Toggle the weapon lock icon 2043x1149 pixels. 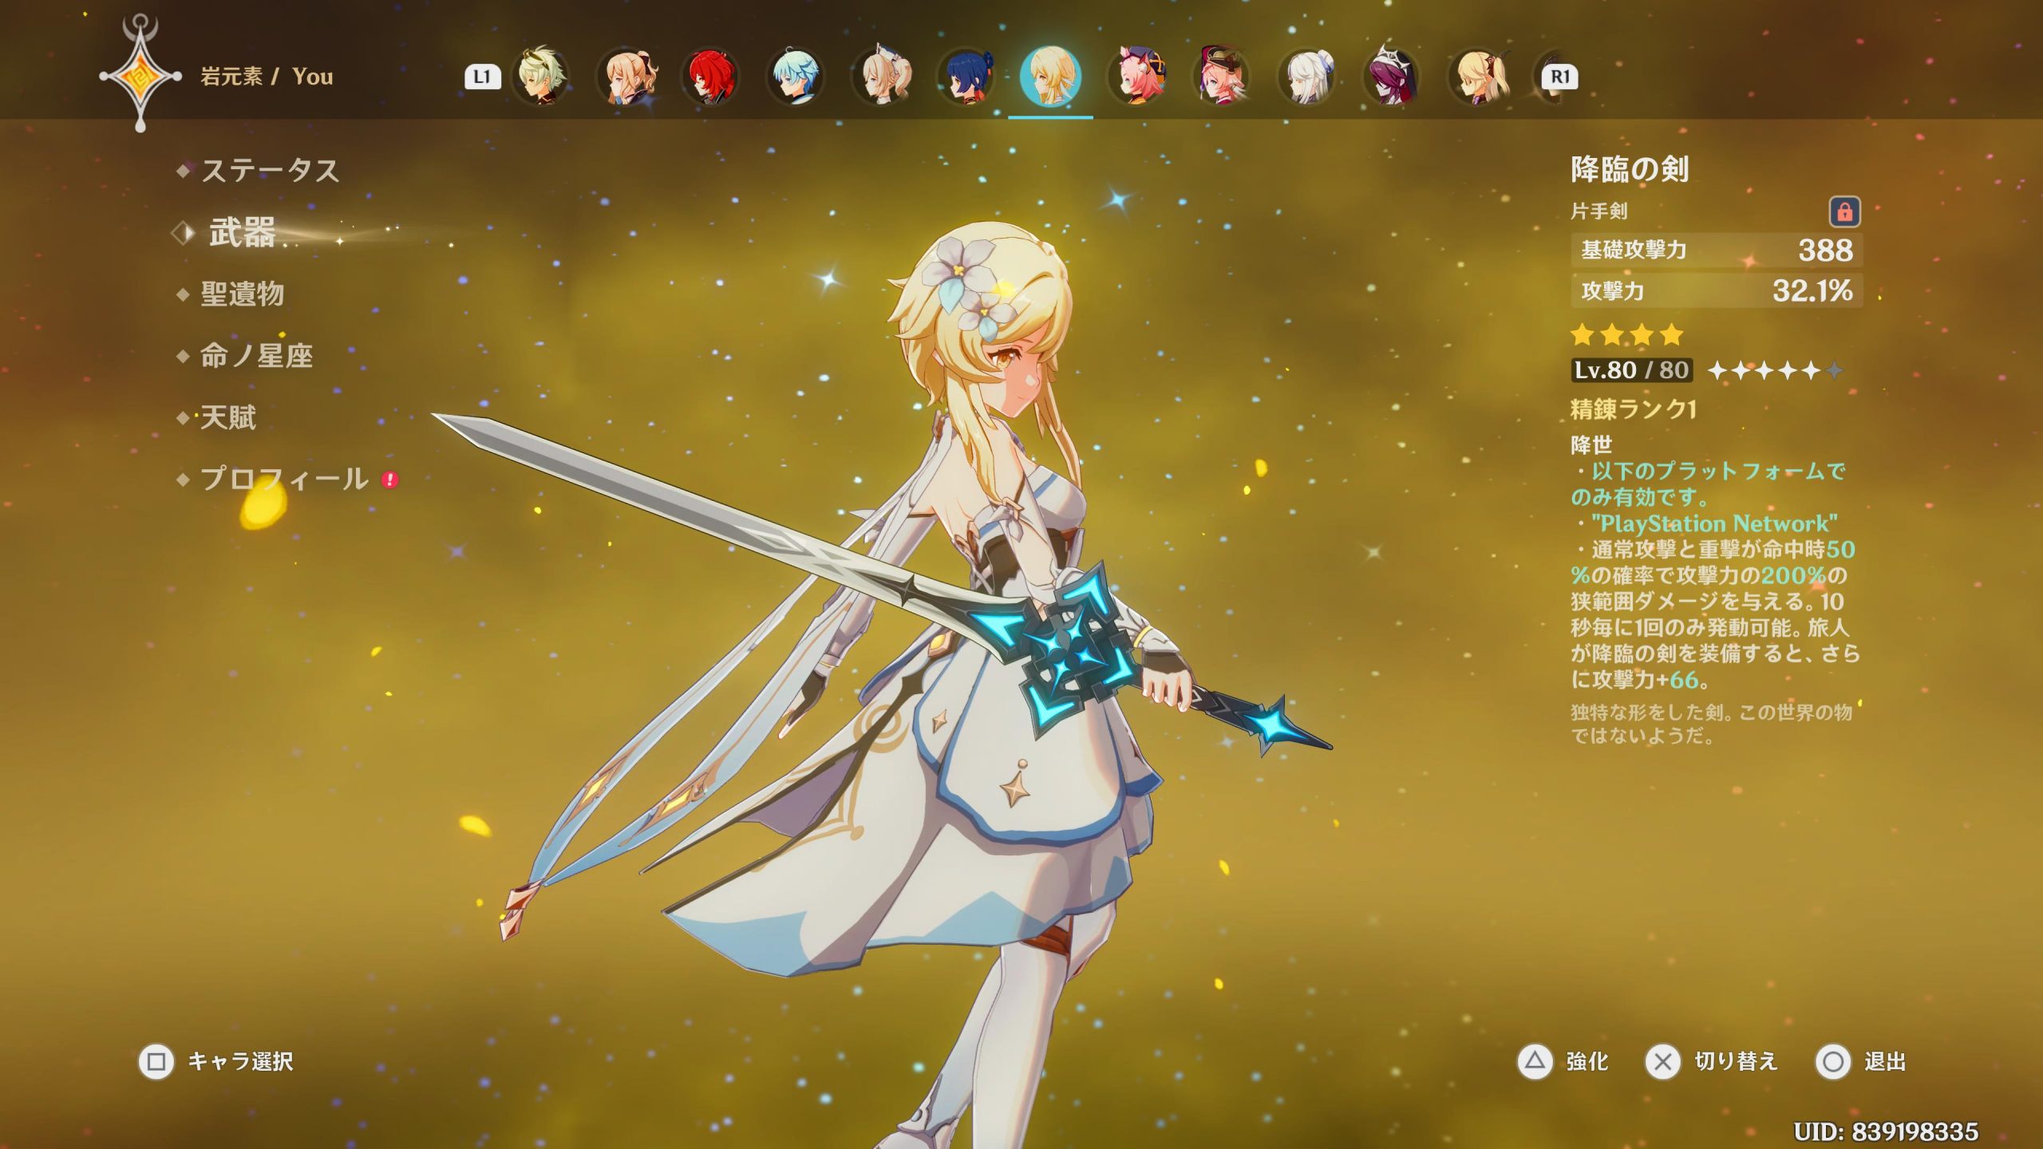tap(1844, 211)
